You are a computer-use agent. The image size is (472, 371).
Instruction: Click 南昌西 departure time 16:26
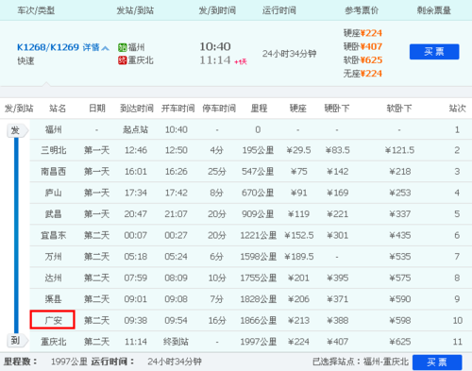tap(177, 172)
